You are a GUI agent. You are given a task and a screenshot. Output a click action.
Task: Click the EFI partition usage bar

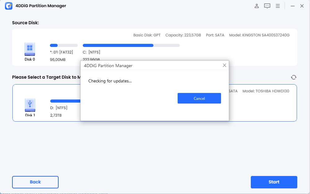(64, 45)
